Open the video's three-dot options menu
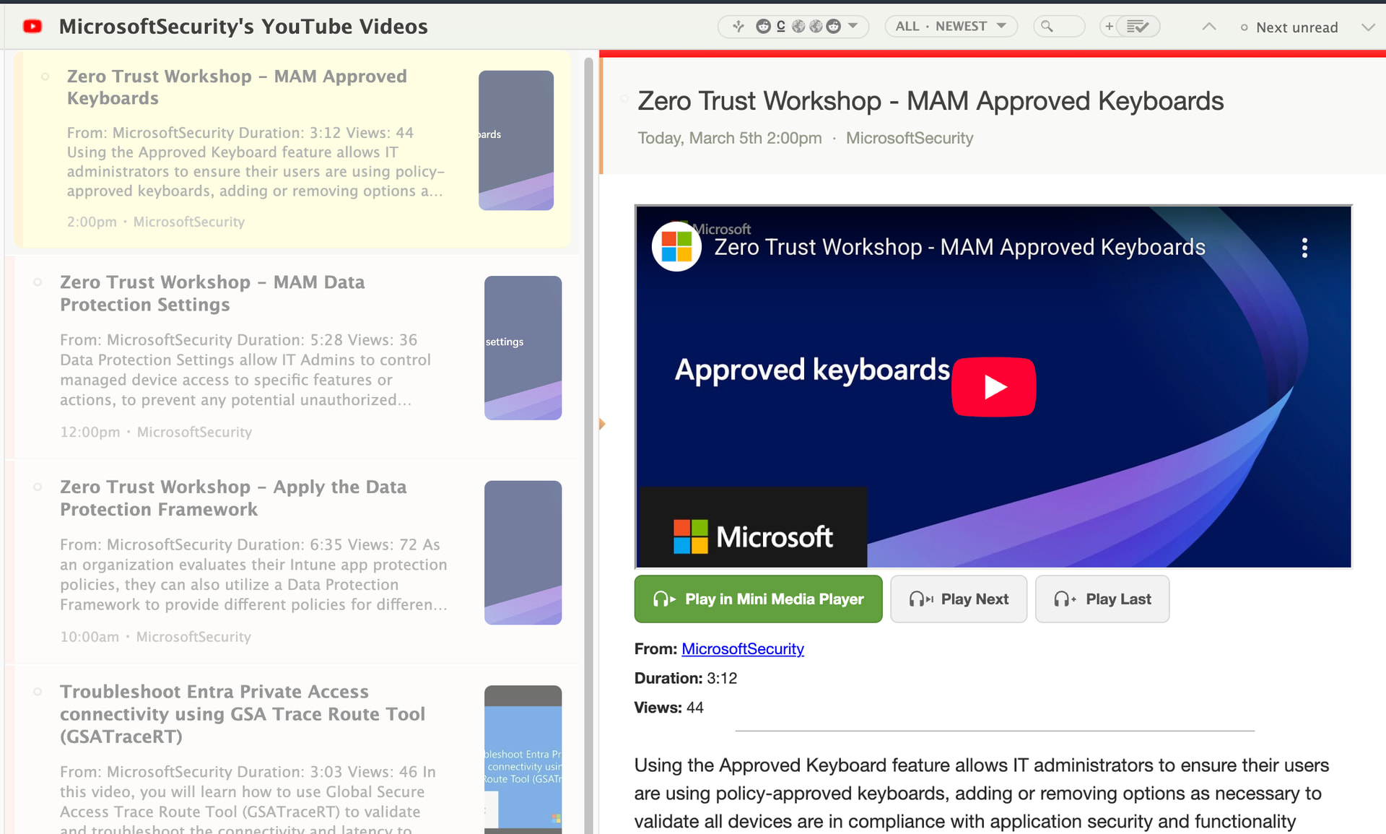This screenshot has width=1386, height=834. [x=1304, y=248]
